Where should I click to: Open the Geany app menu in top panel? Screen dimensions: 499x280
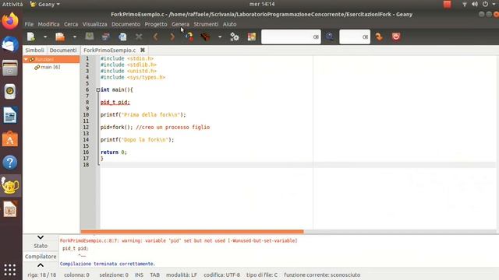(x=45, y=4)
